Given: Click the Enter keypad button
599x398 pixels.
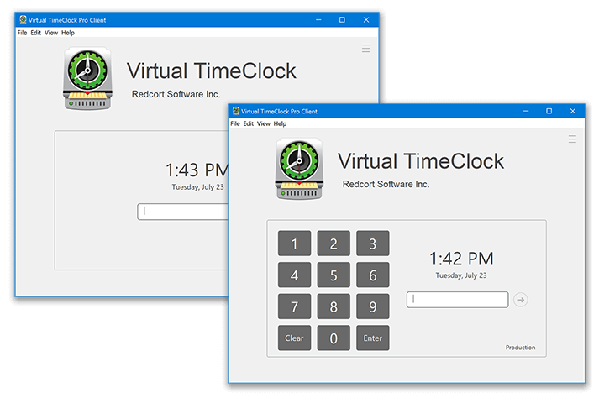Looking at the screenshot, I should point(373,338).
